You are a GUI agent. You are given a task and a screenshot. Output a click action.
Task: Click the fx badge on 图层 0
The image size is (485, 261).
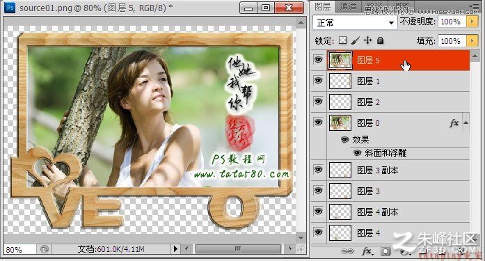[x=454, y=123]
